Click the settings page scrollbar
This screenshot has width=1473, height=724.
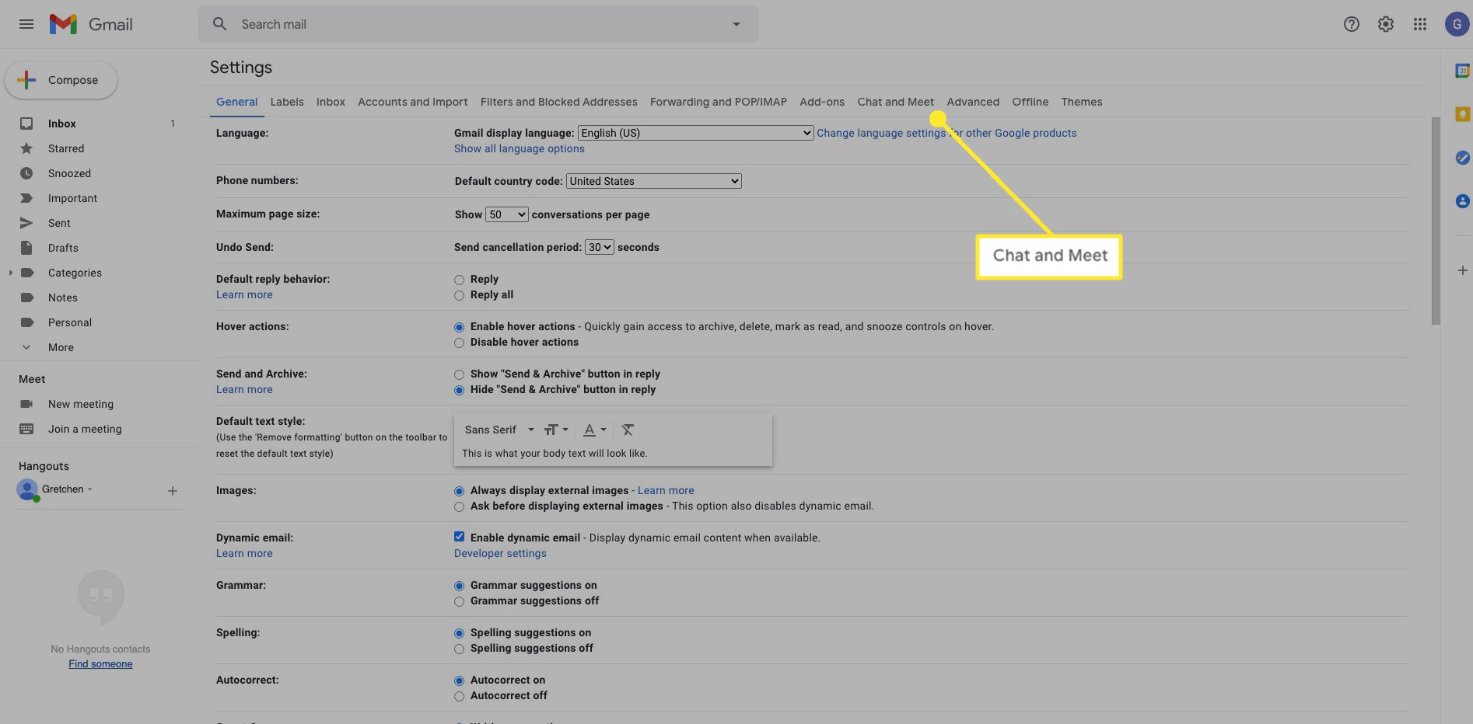pos(1436,221)
